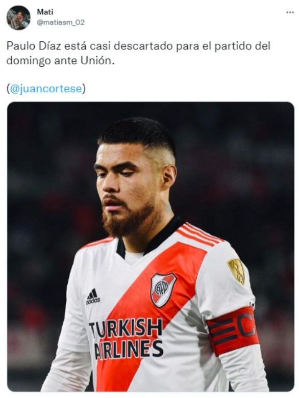
Task: Open Mati's profile avatar picture
Action: [x=18, y=18]
